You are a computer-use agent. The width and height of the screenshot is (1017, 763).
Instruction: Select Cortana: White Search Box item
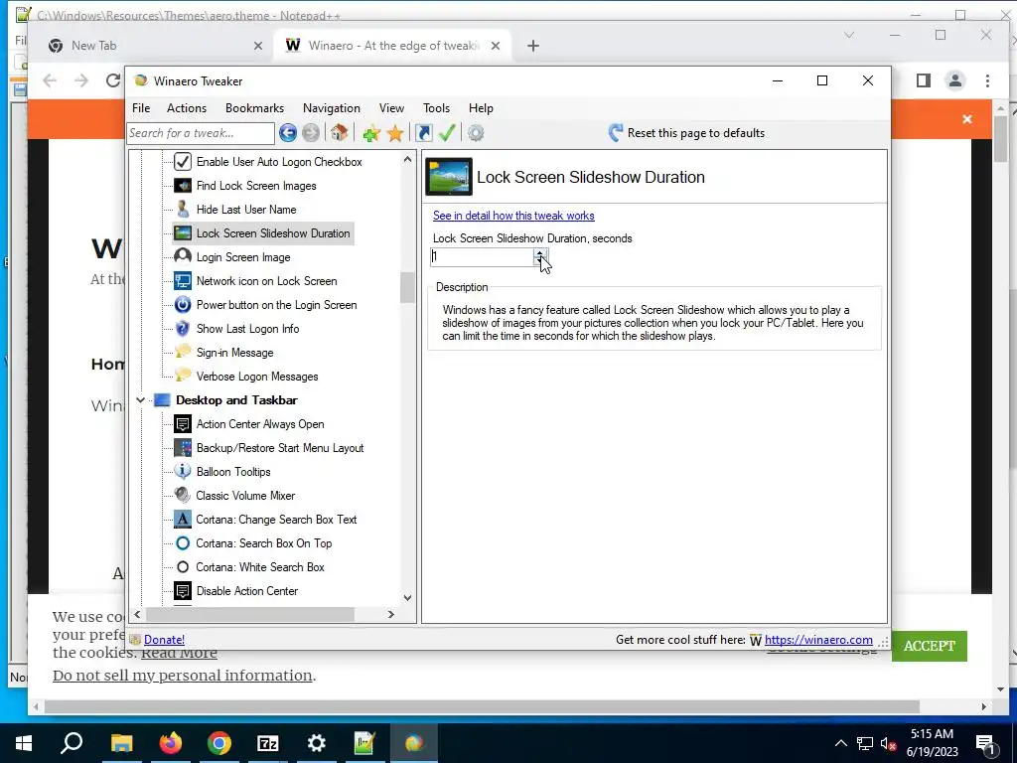pyautogui.click(x=260, y=567)
